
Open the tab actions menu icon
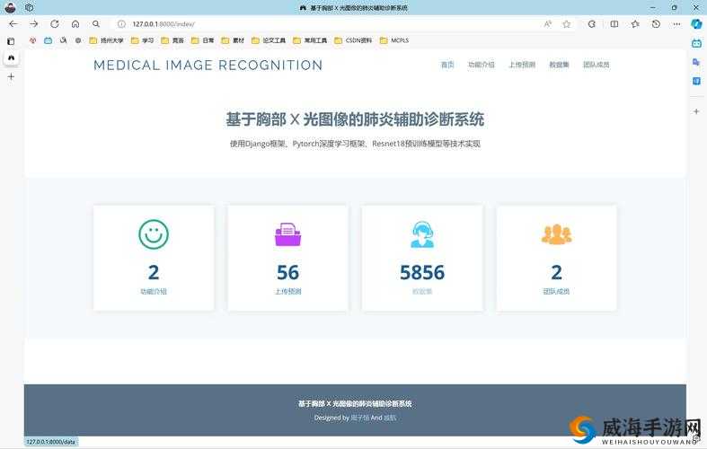(x=12, y=41)
